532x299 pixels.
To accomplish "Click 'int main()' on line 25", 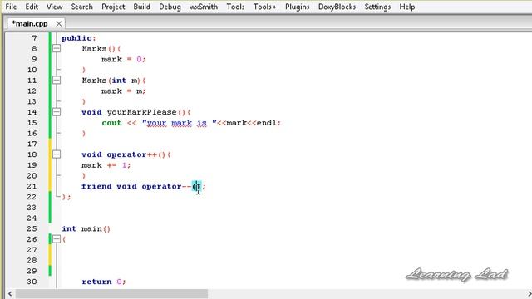I will pos(86,229).
